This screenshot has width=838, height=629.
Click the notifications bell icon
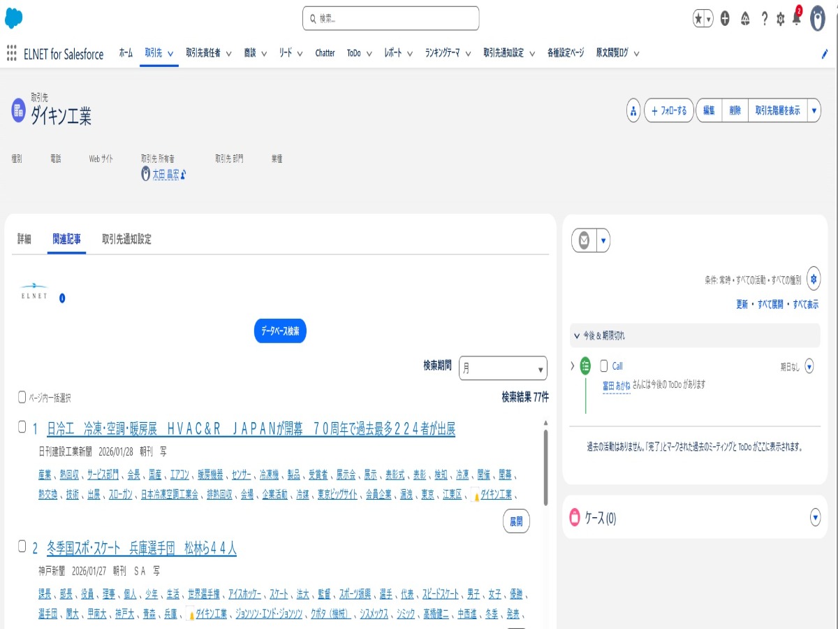pos(796,19)
